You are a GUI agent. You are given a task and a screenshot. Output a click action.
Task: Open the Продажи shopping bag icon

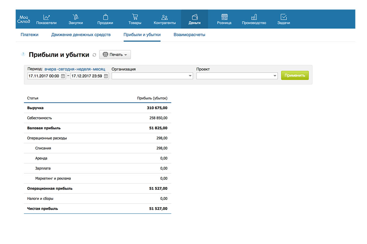(105, 17)
